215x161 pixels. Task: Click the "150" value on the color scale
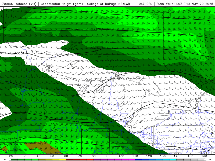click(190, 156)
